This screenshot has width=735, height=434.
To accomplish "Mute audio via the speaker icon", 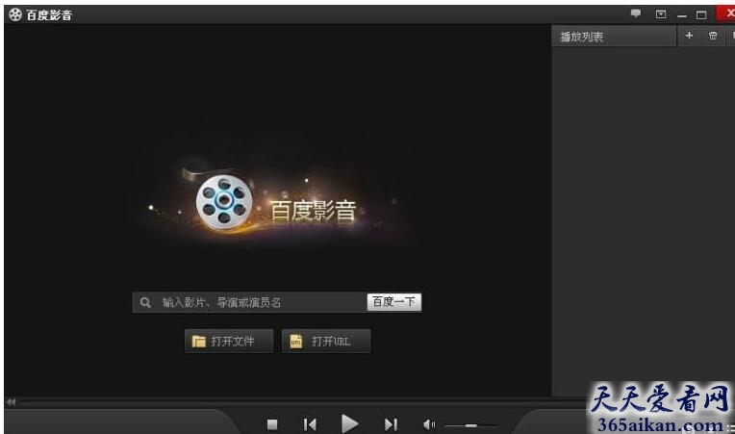I will click(x=429, y=424).
